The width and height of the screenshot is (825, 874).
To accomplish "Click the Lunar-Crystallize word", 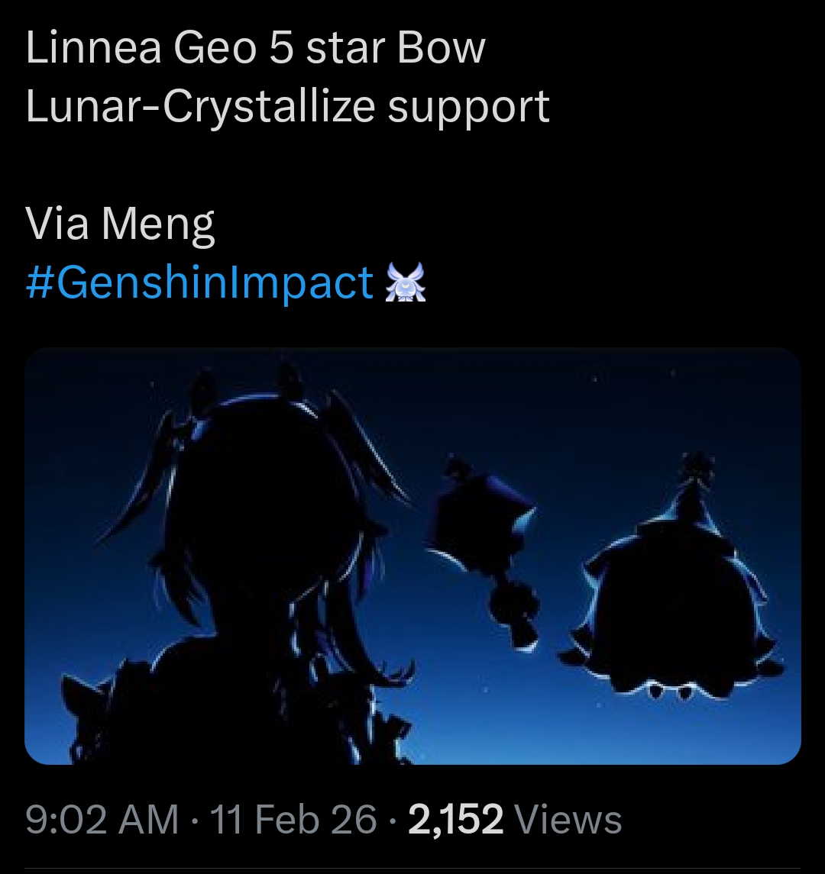I will tap(200, 107).
